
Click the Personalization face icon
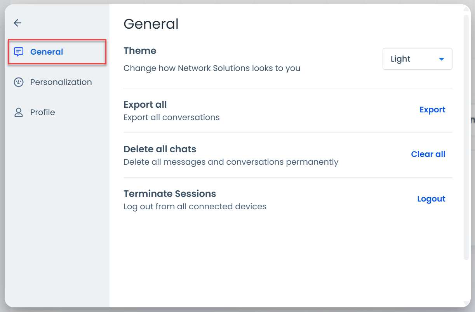(19, 82)
